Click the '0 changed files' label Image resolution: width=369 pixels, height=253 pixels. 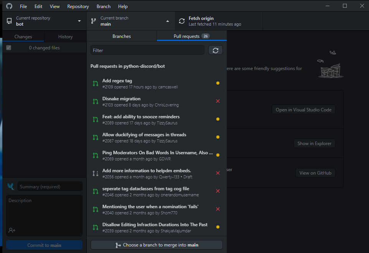pyautogui.click(x=44, y=48)
